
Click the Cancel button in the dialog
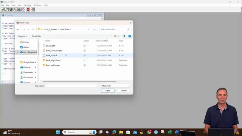click(124, 91)
